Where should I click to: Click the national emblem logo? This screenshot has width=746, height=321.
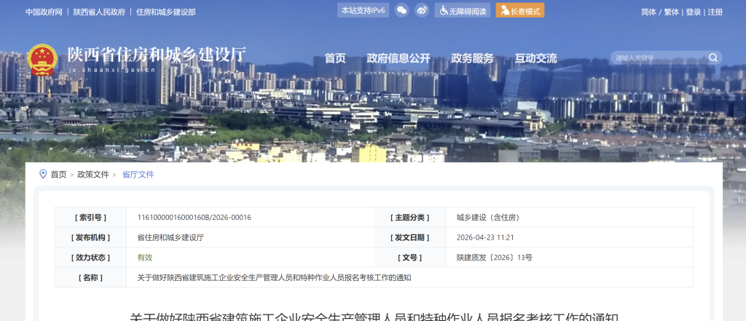[x=42, y=60]
